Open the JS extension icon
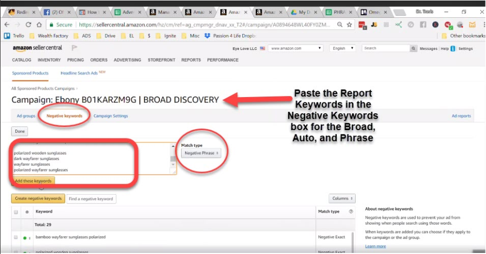This screenshot has height=254, width=486. (x=374, y=25)
